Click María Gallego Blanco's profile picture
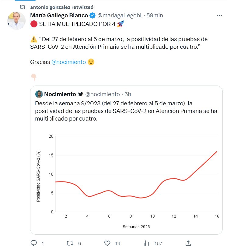This screenshot has height=249, width=227. [16, 21]
